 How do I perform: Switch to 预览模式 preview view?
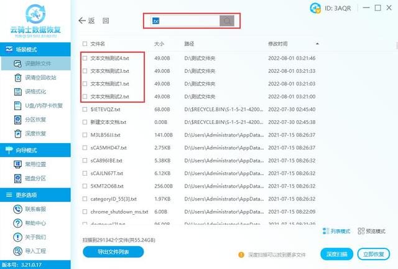[x=372, y=231]
